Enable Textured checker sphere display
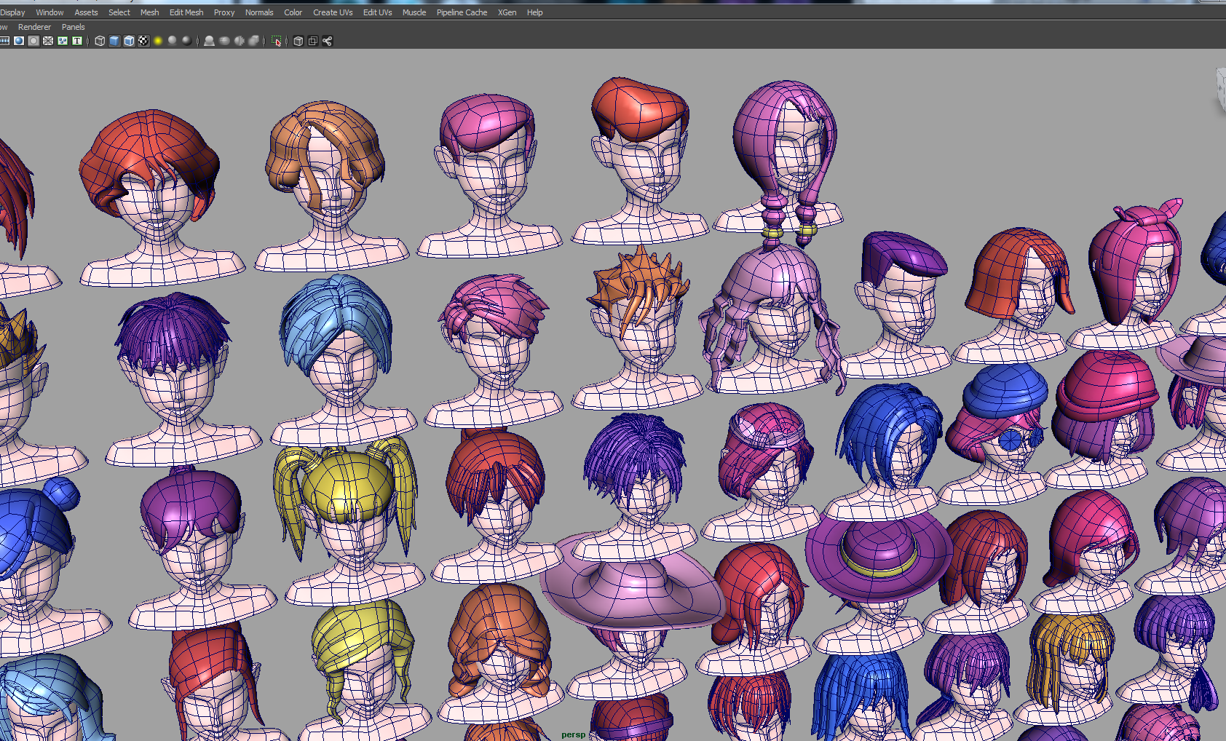Viewport: 1226px width, 741px height. click(143, 41)
